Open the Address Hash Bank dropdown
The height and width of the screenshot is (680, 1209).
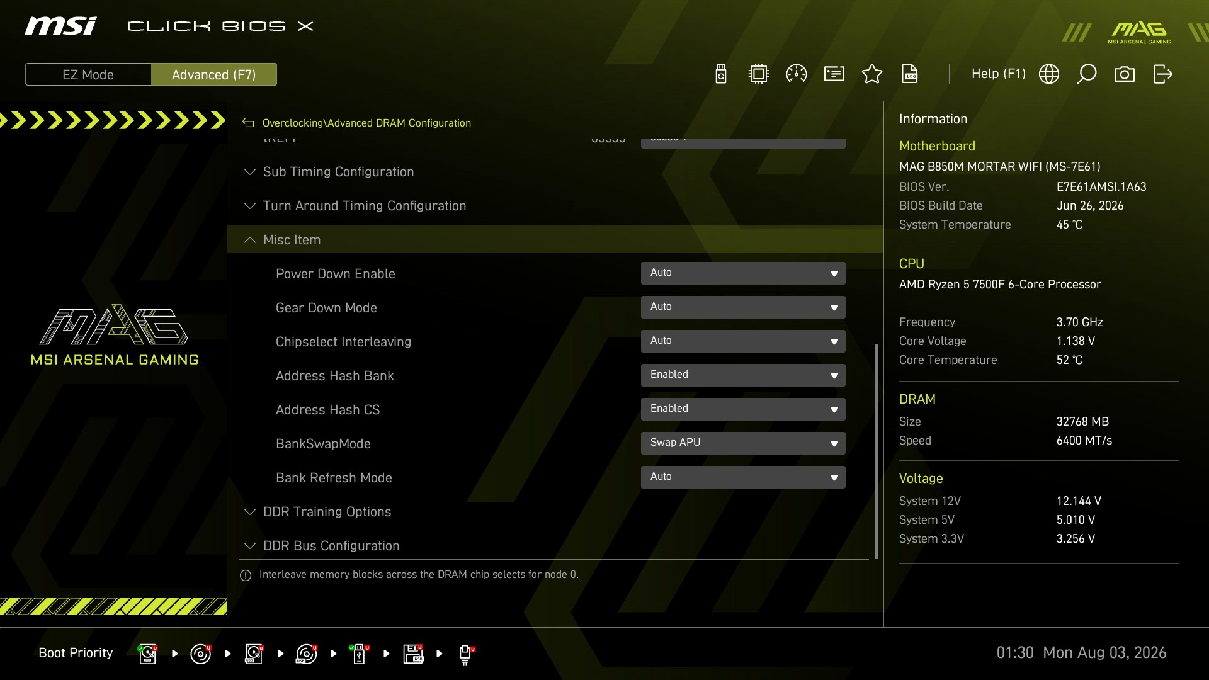pos(743,375)
